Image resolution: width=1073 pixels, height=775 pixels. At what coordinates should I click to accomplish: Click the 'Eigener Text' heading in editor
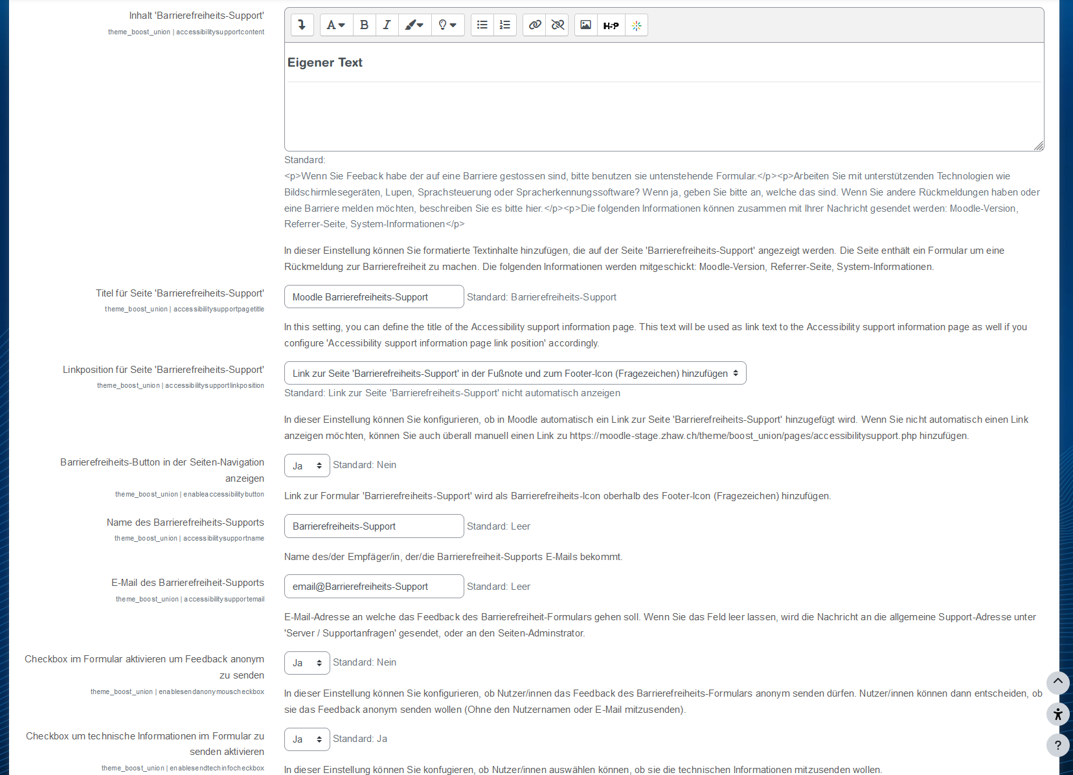click(x=324, y=63)
